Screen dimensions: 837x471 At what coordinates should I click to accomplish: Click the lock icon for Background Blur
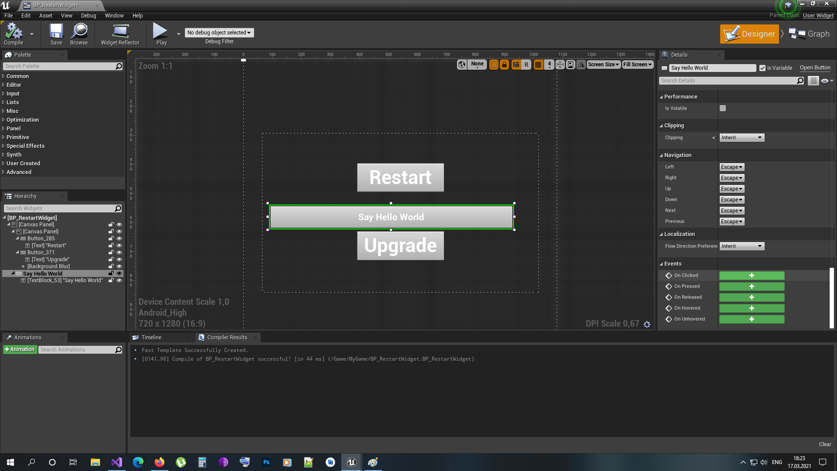(111, 266)
